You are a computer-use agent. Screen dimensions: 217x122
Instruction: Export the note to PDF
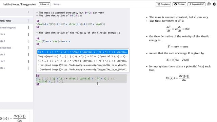point(196,4)
